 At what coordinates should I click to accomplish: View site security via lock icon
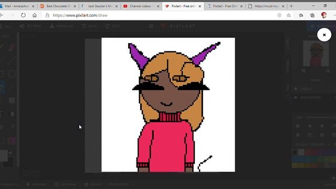pyautogui.click(x=47, y=15)
